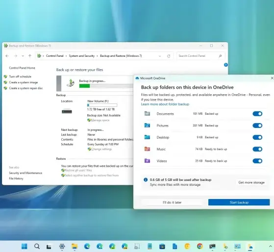This screenshot has height=252, width=274.
Task: Select Backup and Restore (Windows 7) breadcrumb
Action: pyautogui.click(x=121, y=56)
